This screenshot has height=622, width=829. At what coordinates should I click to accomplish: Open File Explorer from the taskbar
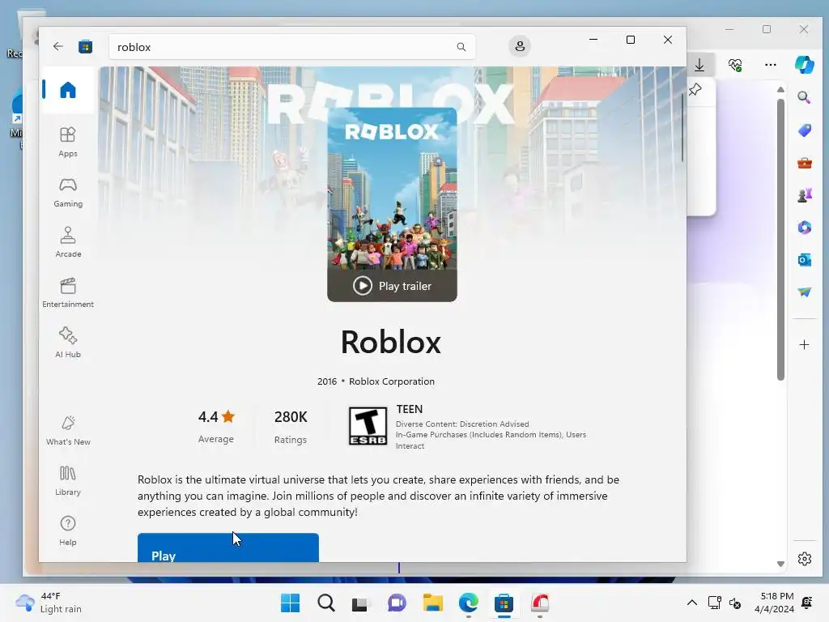click(x=432, y=603)
